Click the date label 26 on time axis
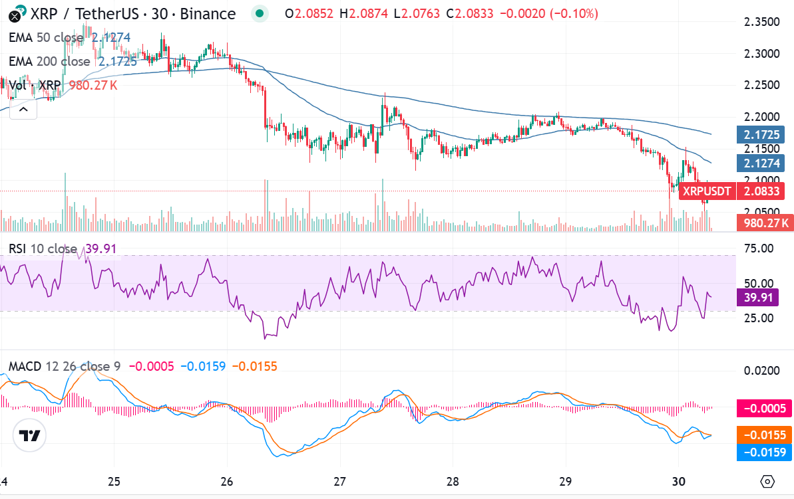The width and height of the screenshot is (794, 499). click(x=227, y=481)
